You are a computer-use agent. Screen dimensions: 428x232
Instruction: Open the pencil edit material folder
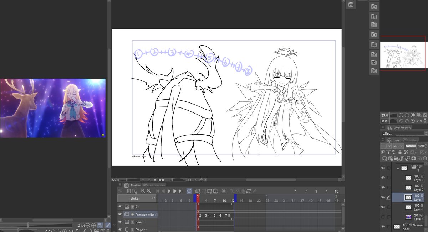pyautogui.click(x=374, y=63)
